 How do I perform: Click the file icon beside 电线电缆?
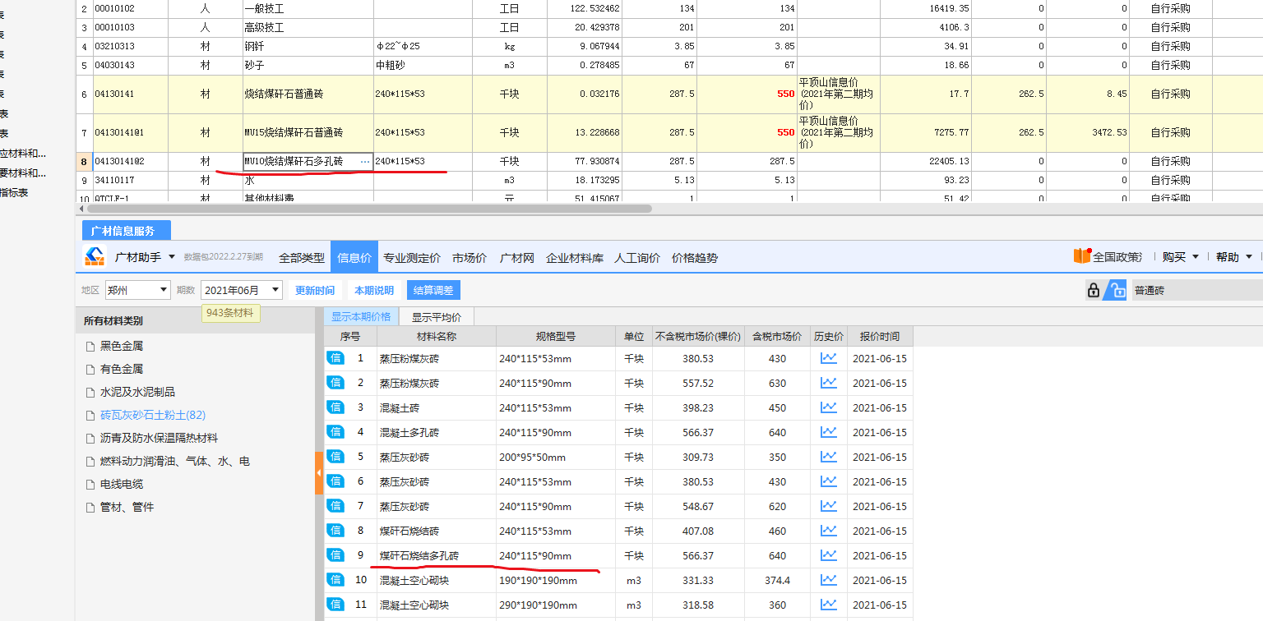tap(90, 484)
